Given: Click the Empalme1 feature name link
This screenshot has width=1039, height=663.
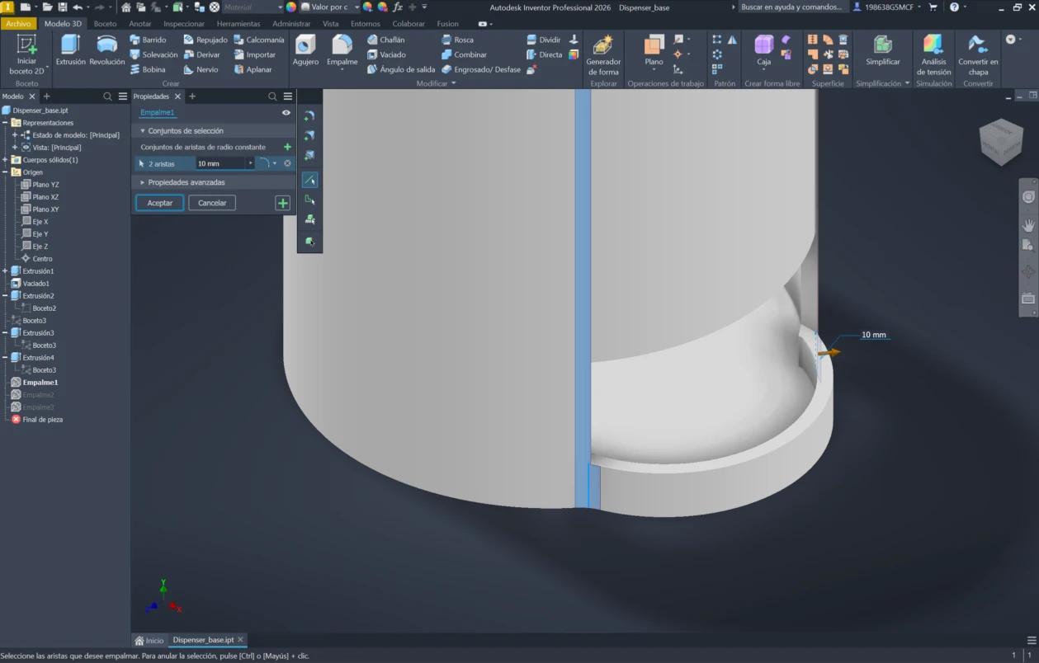Looking at the screenshot, I should pyautogui.click(x=157, y=112).
